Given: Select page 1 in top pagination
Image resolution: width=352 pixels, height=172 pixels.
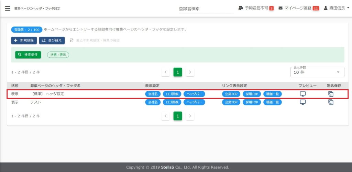Looking at the screenshot, I should tap(177, 72).
